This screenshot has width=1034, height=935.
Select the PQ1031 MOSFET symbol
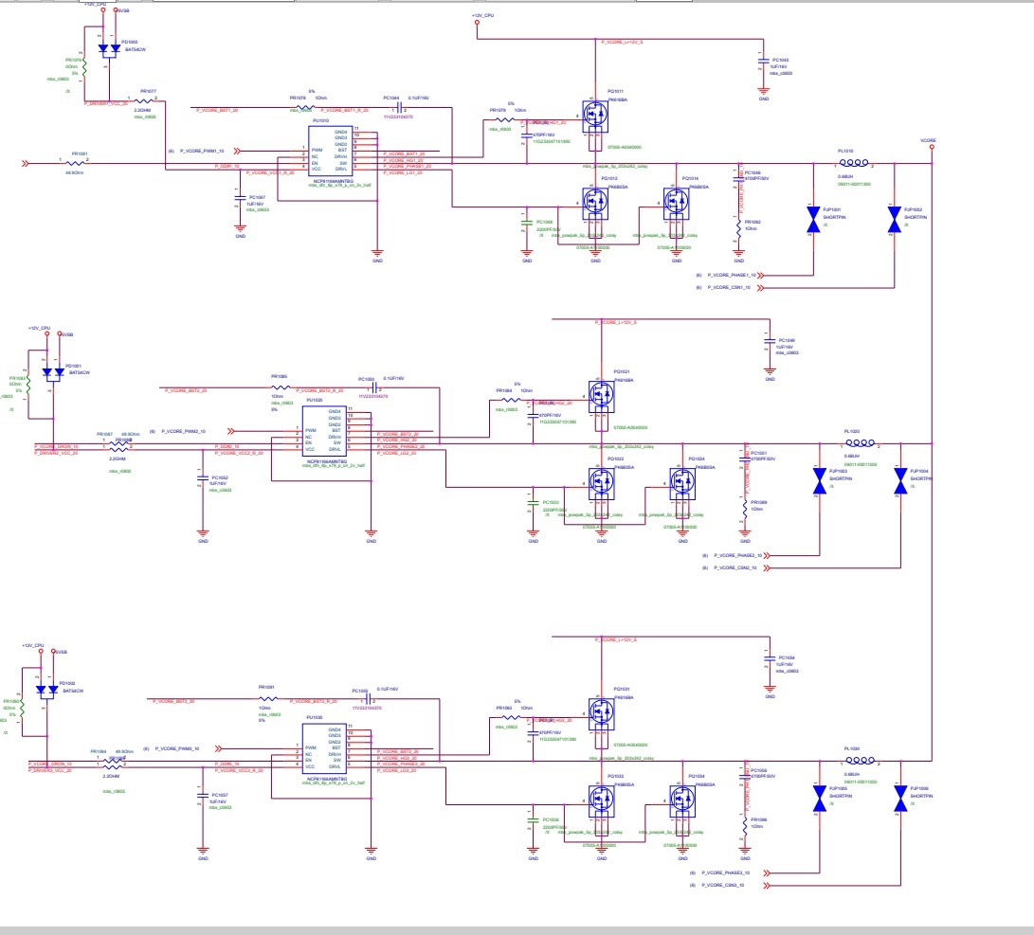(x=602, y=714)
